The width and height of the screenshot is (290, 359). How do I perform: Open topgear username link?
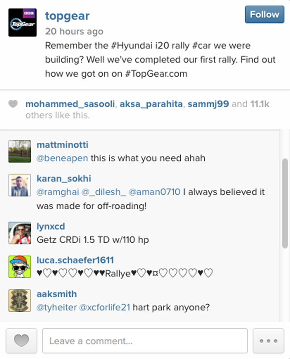(x=67, y=16)
